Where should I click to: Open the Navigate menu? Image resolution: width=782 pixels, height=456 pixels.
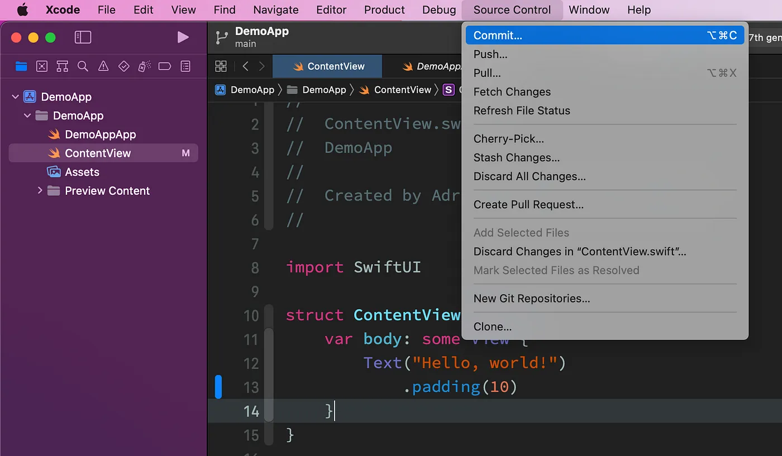[275, 9]
